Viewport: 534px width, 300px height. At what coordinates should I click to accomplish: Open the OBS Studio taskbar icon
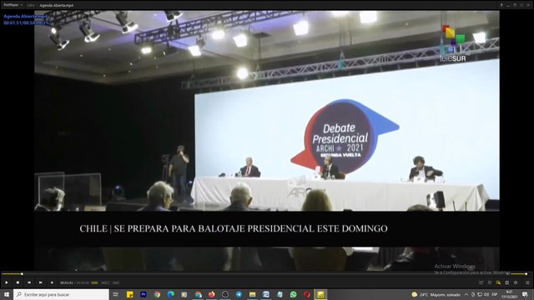point(225,294)
